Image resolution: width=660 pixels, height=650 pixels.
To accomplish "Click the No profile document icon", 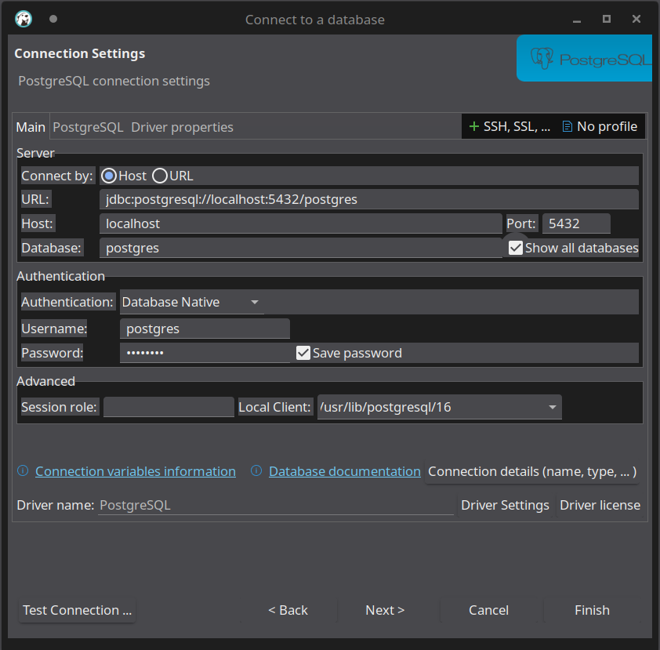I will 568,126.
